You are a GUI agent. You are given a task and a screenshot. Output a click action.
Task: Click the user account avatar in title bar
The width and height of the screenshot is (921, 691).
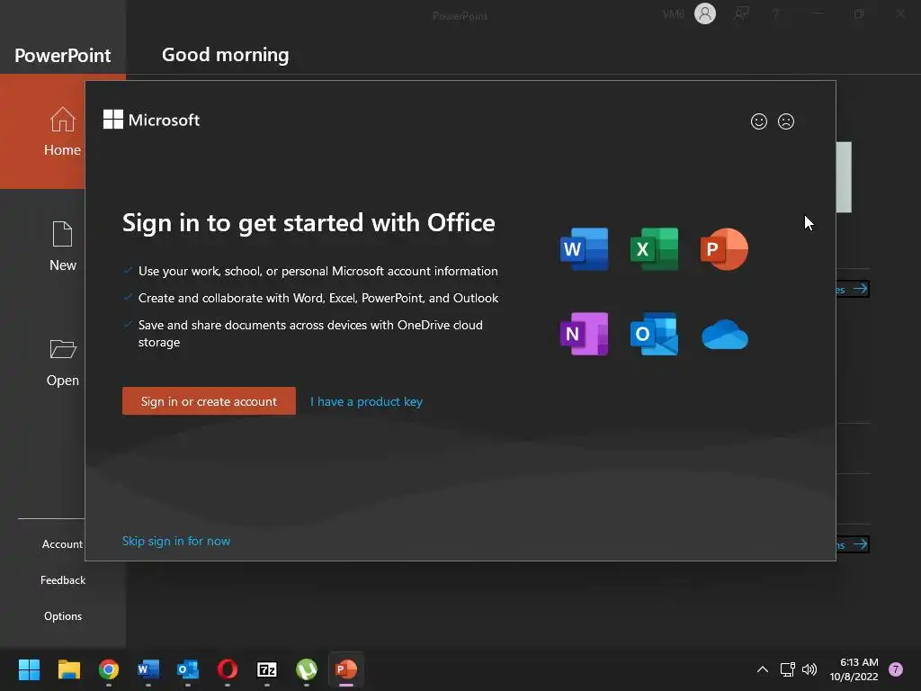coord(705,13)
